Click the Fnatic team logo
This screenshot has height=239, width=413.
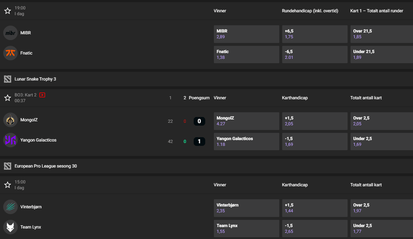tap(10, 53)
